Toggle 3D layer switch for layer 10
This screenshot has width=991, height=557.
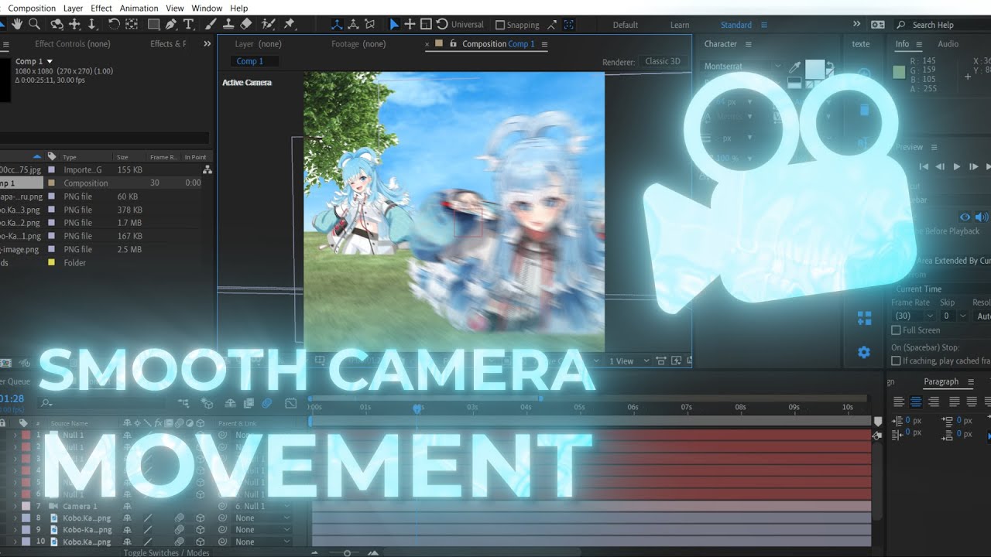click(x=201, y=542)
